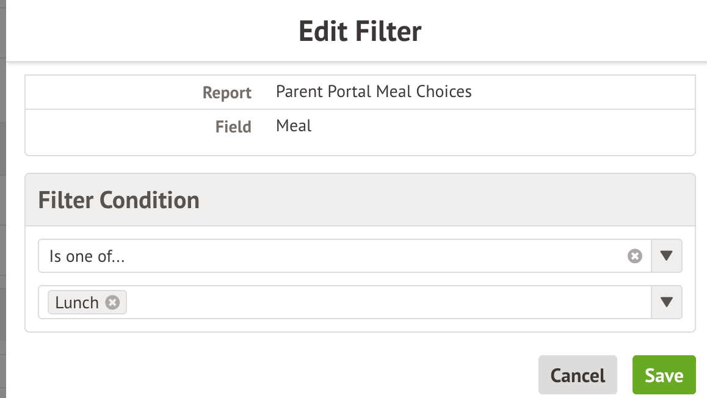
Task: Save the filter changes
Action: tap(664, 375)
